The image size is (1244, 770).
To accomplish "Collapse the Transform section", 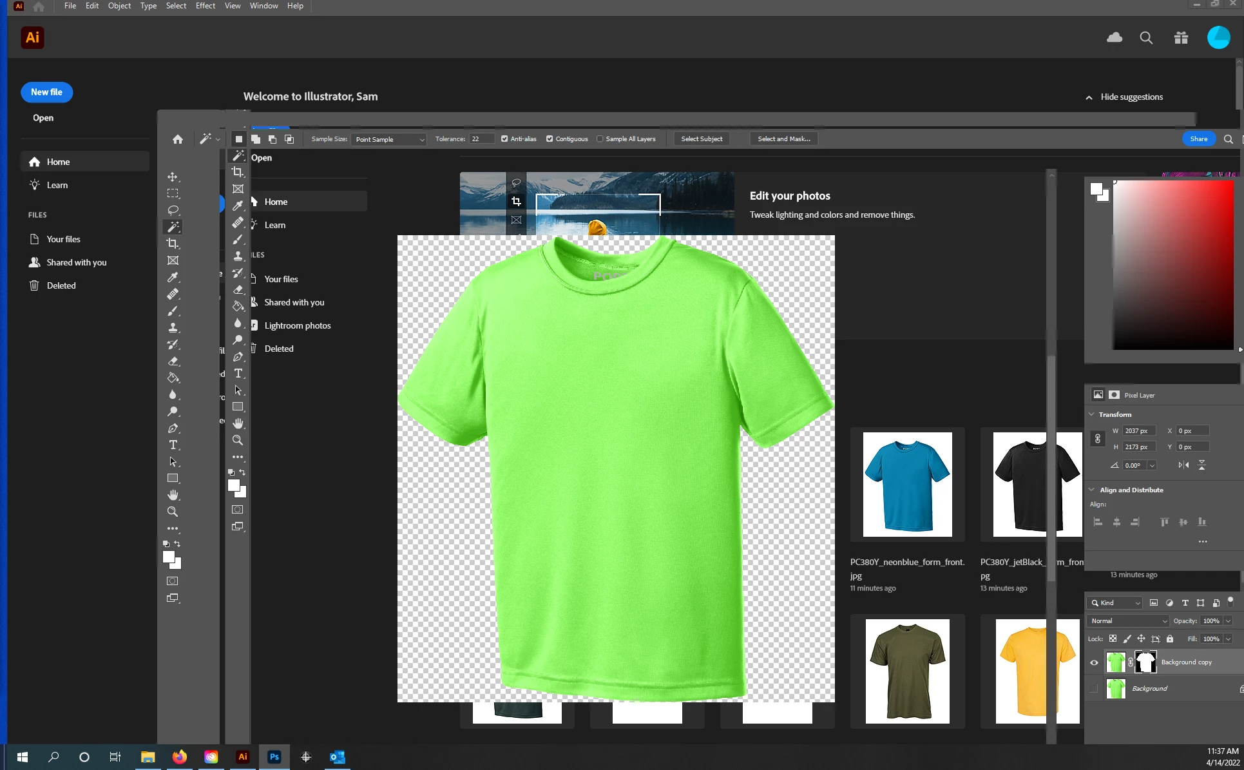I will click(1092, 414).
